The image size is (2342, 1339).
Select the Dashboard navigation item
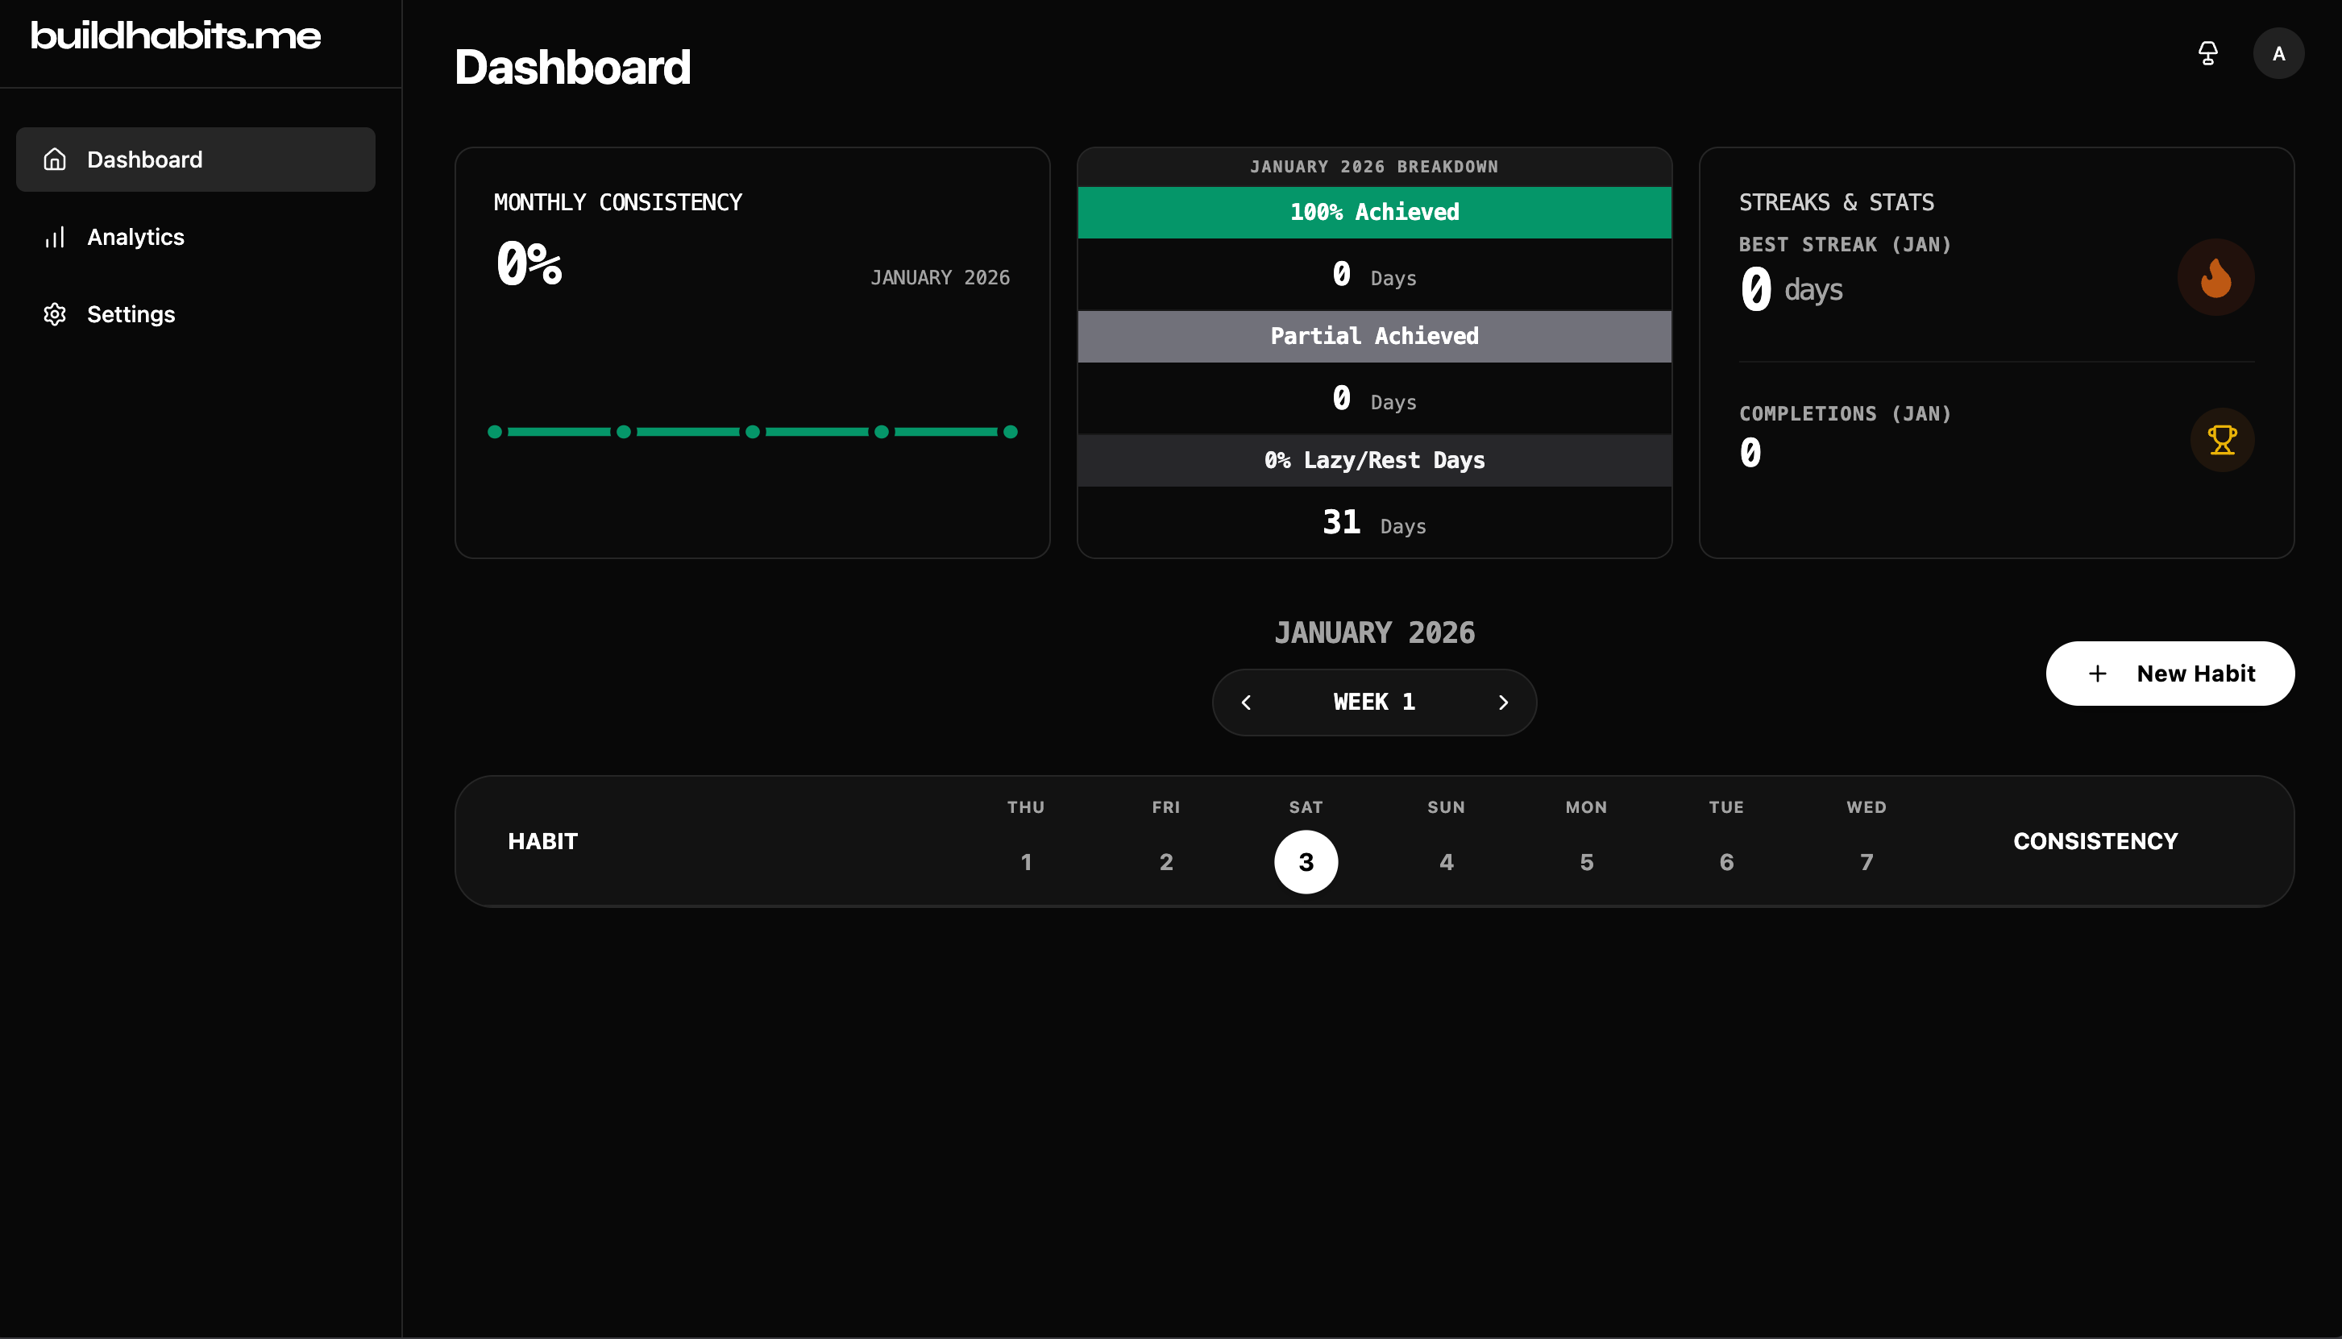[x=144, y=158]
